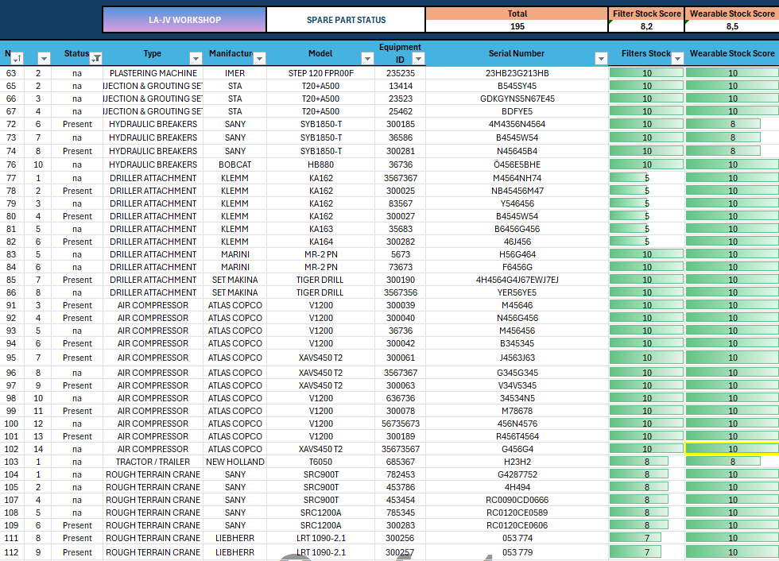This screenshot has height=561, width=779.
Task: Select equipment ID 13414
Action: click(401, 86)
